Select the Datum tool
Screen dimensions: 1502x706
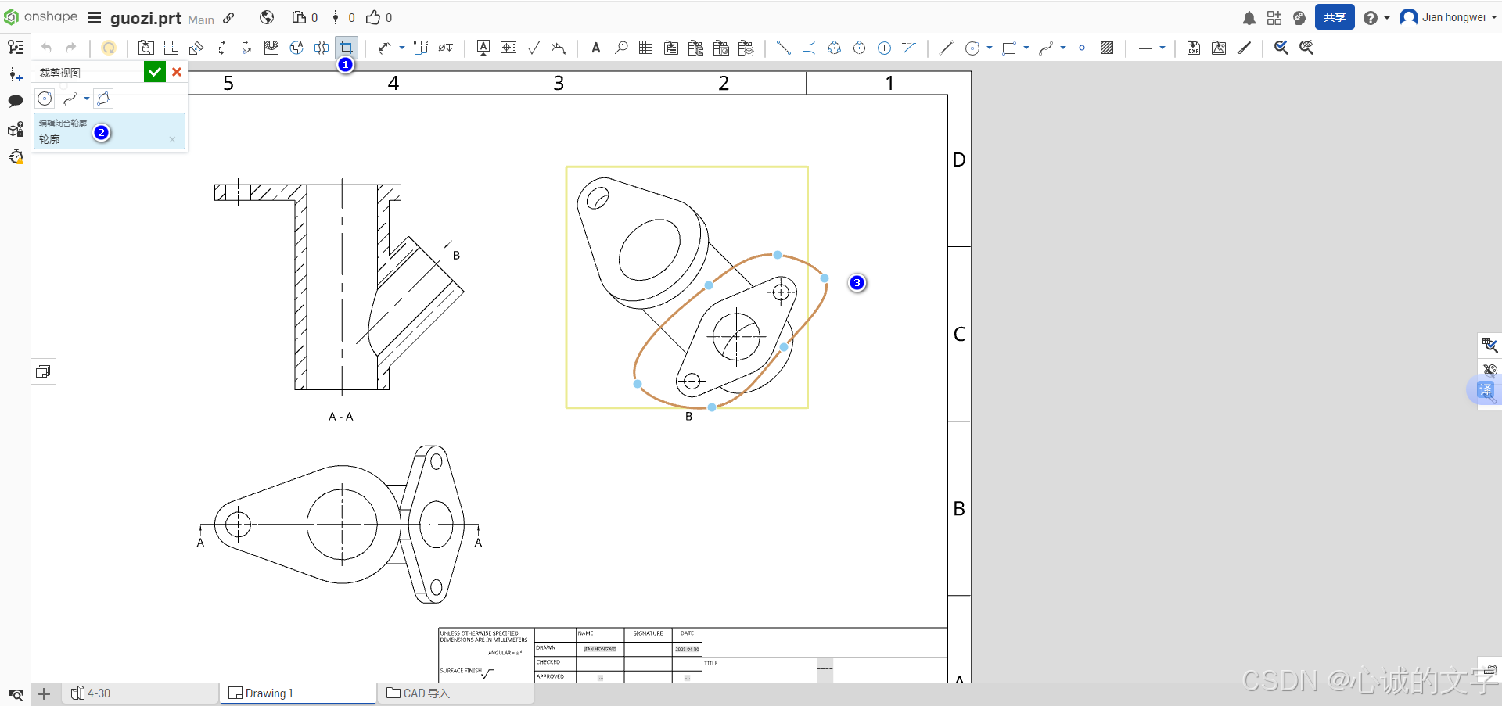tap(483, 48)
